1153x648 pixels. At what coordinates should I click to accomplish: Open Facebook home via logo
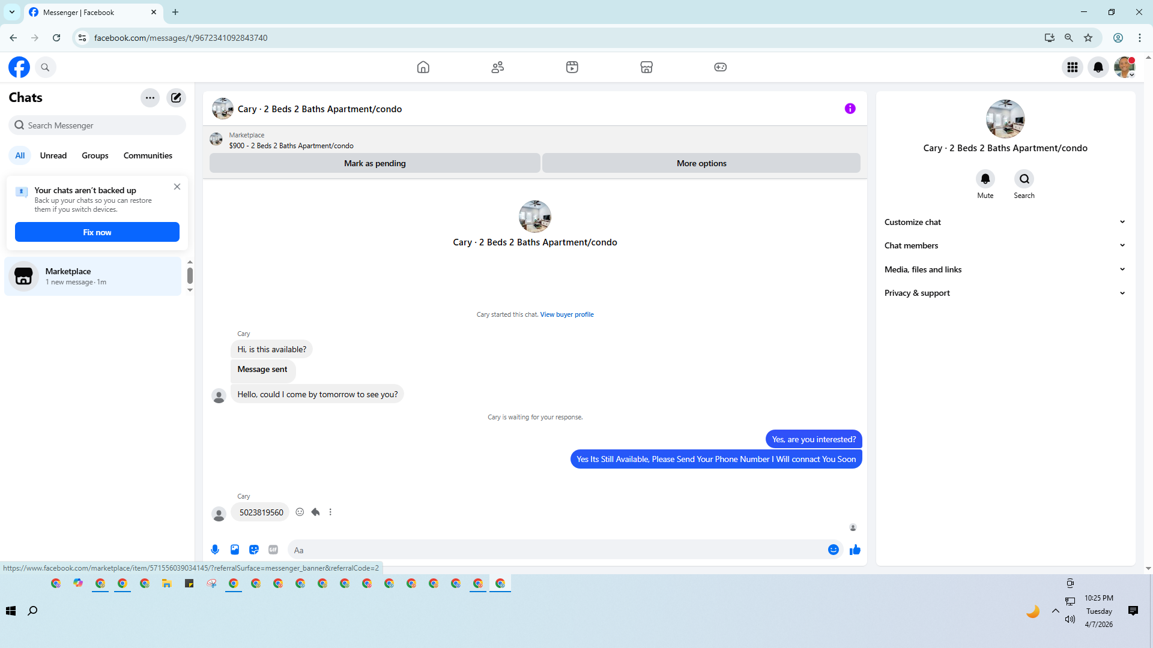coord(19,67)
